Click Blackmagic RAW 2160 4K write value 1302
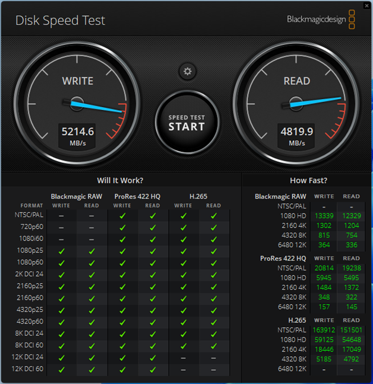The width and height of the screenshot is (373, 384). pos(324,226)
